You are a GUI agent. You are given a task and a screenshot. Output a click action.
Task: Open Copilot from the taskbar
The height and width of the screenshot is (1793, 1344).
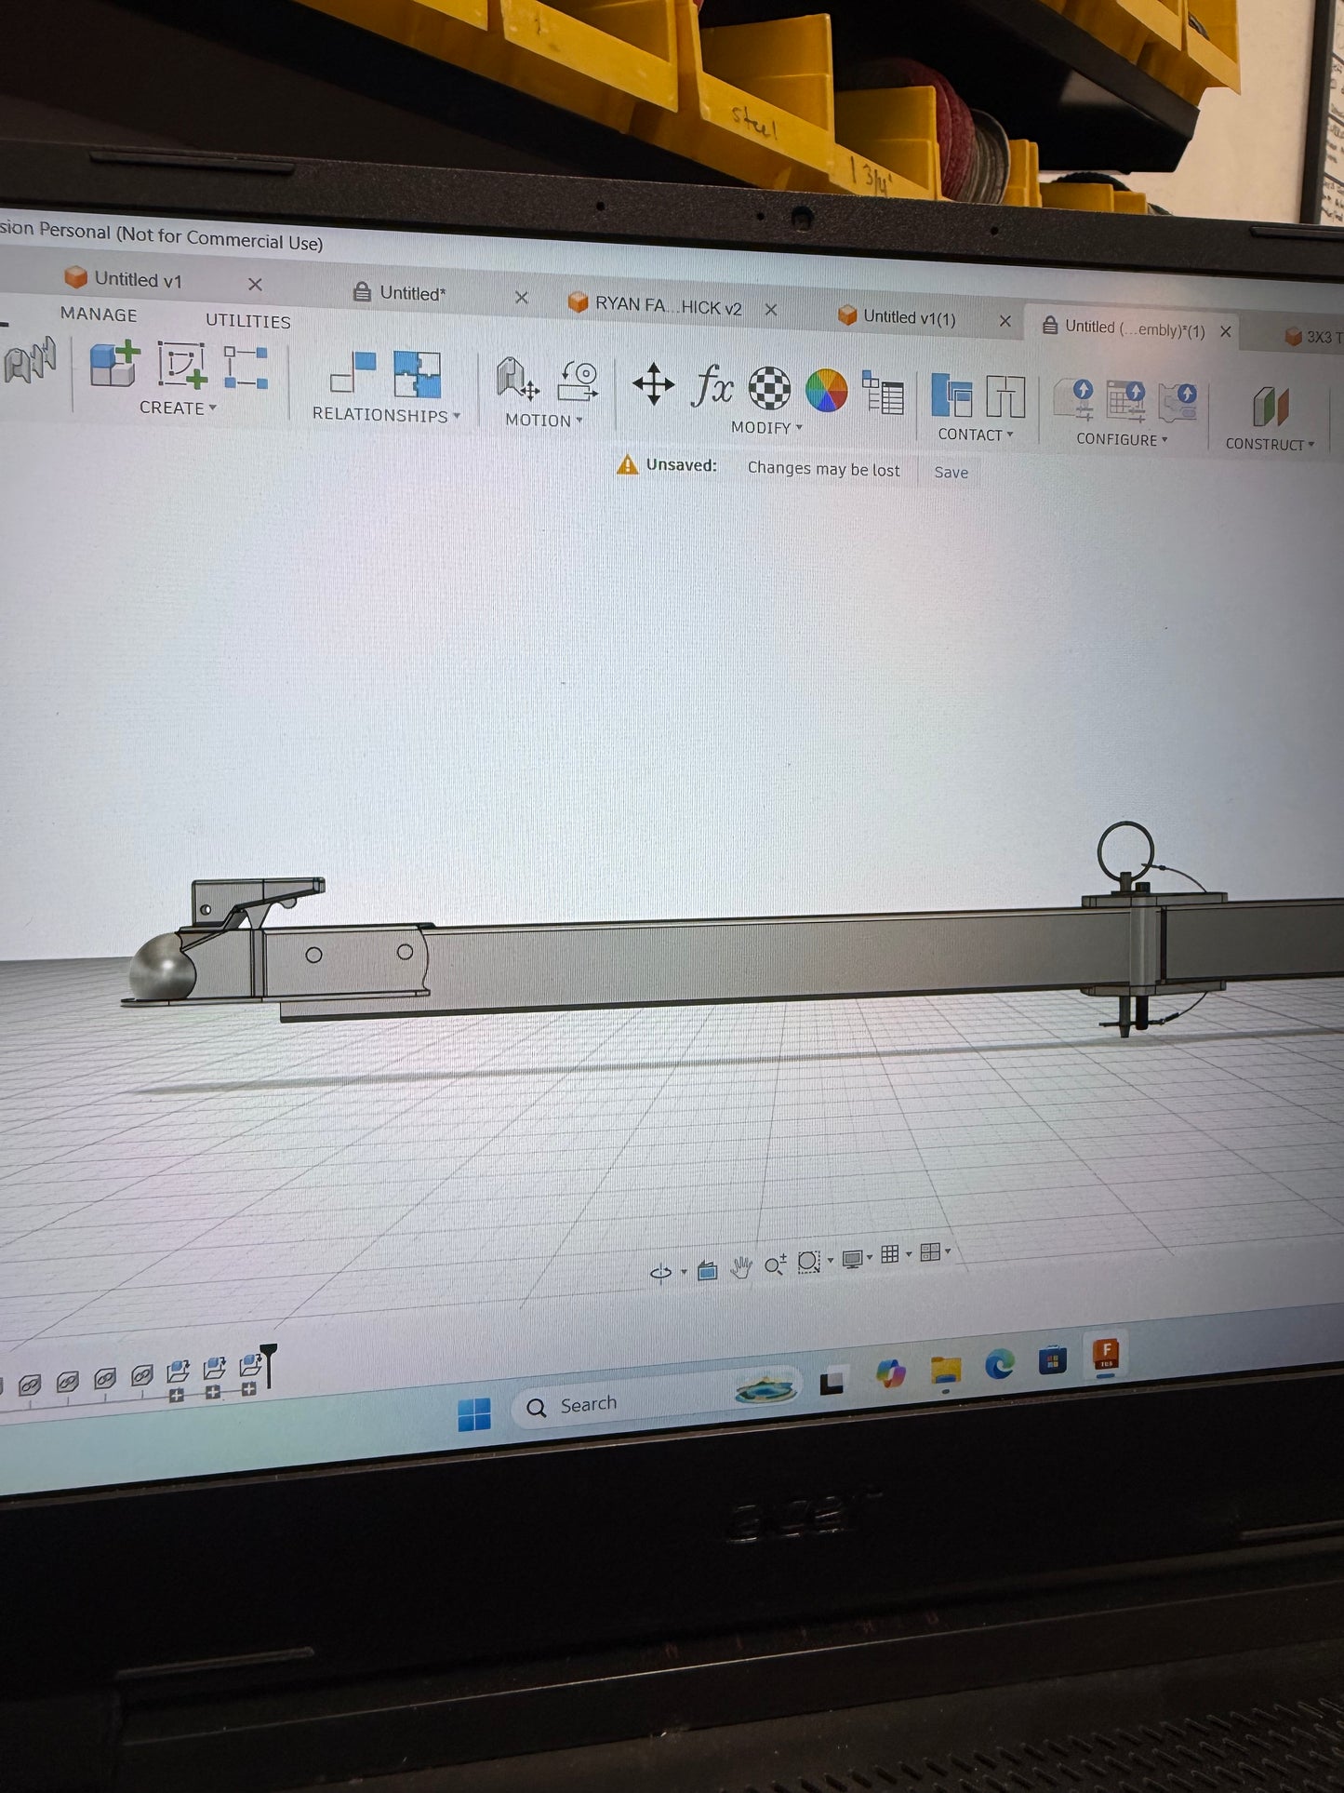coord(890,1373)
